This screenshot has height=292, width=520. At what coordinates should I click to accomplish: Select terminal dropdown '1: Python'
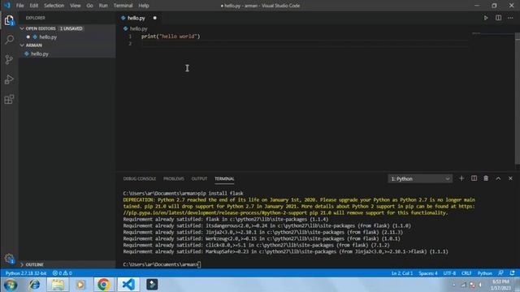click(x=420, y=178)
